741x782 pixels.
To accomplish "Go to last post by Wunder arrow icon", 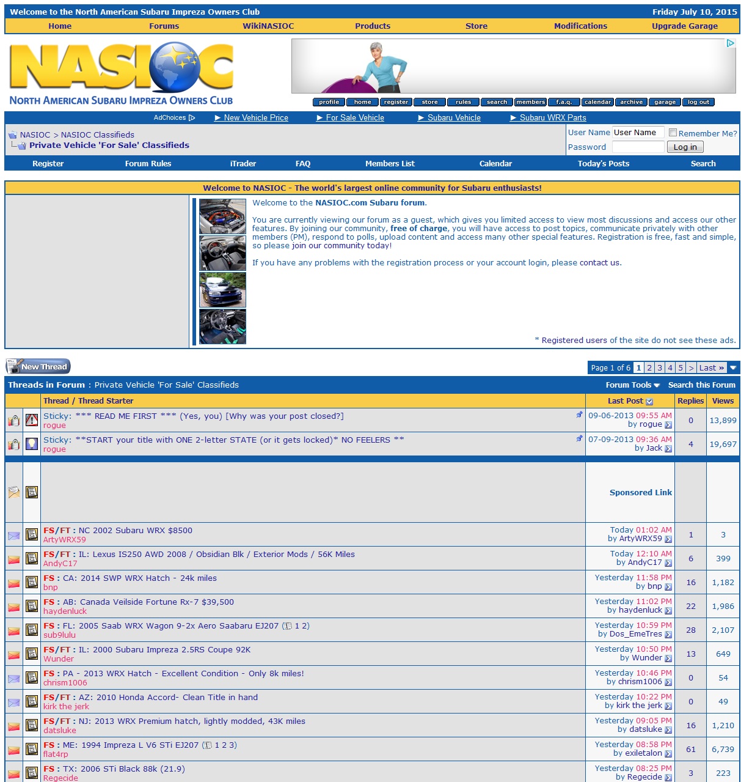I will [668, 658].
